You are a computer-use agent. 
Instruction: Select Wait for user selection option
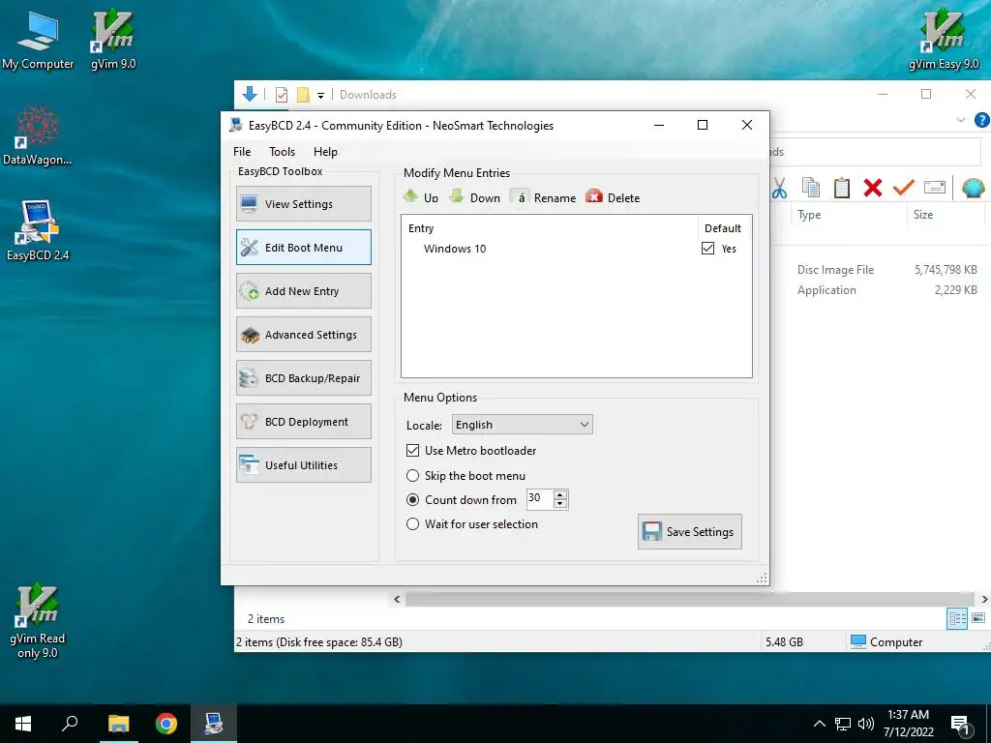[x=412, y=523]
